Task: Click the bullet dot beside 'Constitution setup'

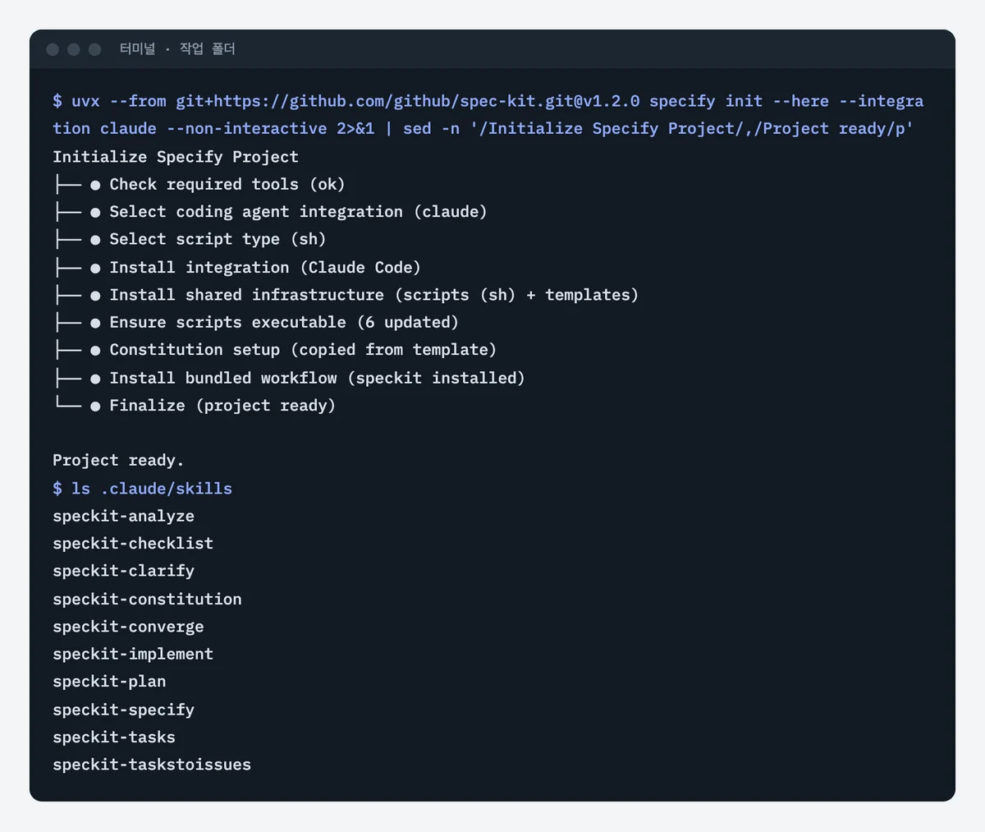Action: pos(95,351)
